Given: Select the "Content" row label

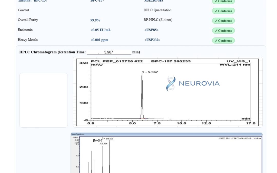Looking at the screenshot, I should pyautogui.click(x=23, y=10).
